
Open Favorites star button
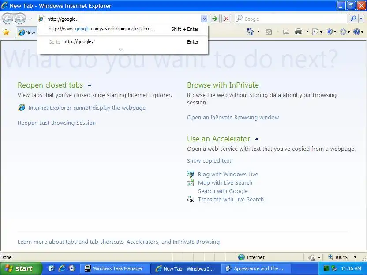pos(6,32)
